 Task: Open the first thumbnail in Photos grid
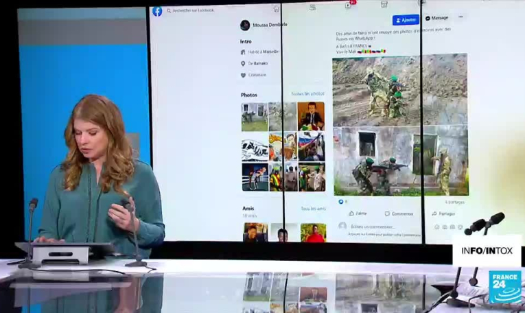[254, 116]
